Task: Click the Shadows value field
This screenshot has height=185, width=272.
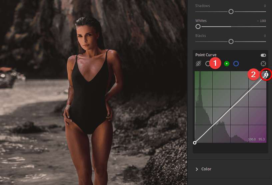Action: [265, 6]
